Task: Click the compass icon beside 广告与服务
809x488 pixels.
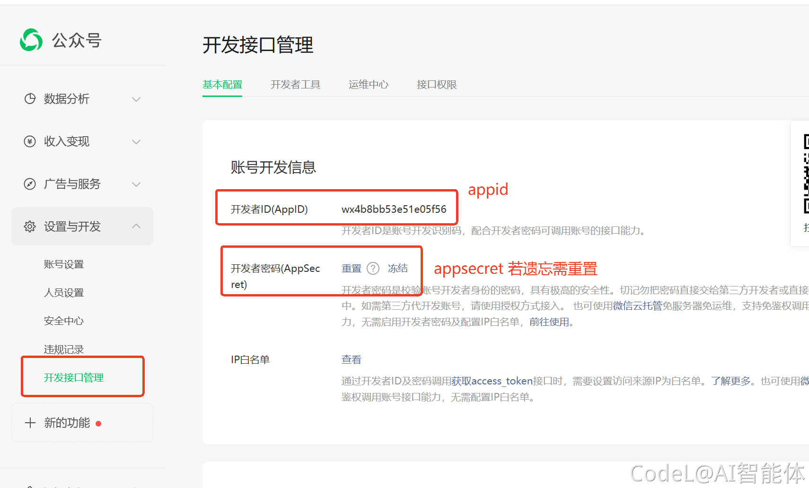Action: [30, 184]
